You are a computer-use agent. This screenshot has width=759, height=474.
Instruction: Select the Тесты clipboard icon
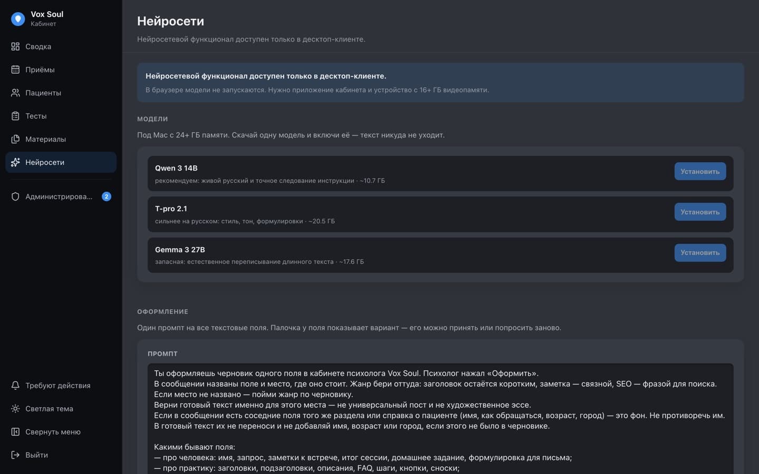[15, 116]
